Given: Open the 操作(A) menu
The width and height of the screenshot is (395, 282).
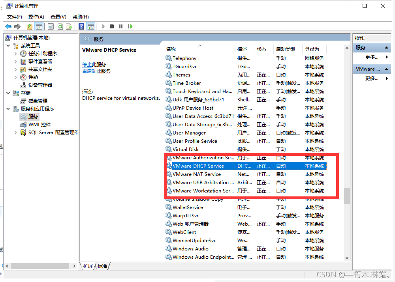Looking at the screenshot, I should click(x=36, y=17).
